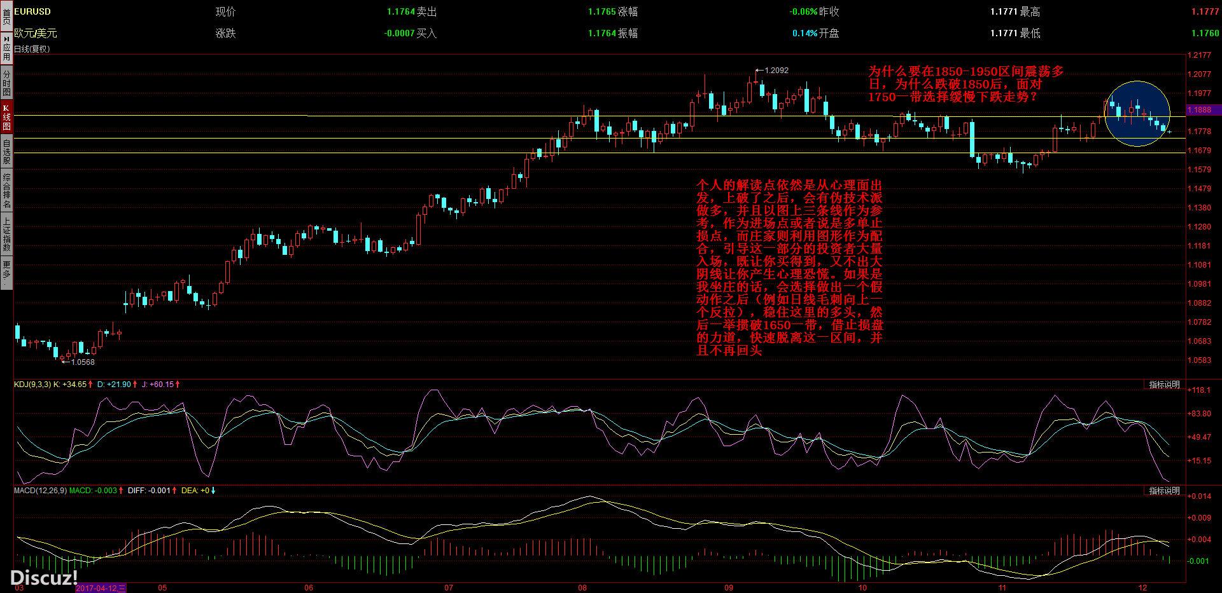This screenshot has height=593, width=1222.
Task: Click the 现价 value 1.1764
Action: coord(400,11)
